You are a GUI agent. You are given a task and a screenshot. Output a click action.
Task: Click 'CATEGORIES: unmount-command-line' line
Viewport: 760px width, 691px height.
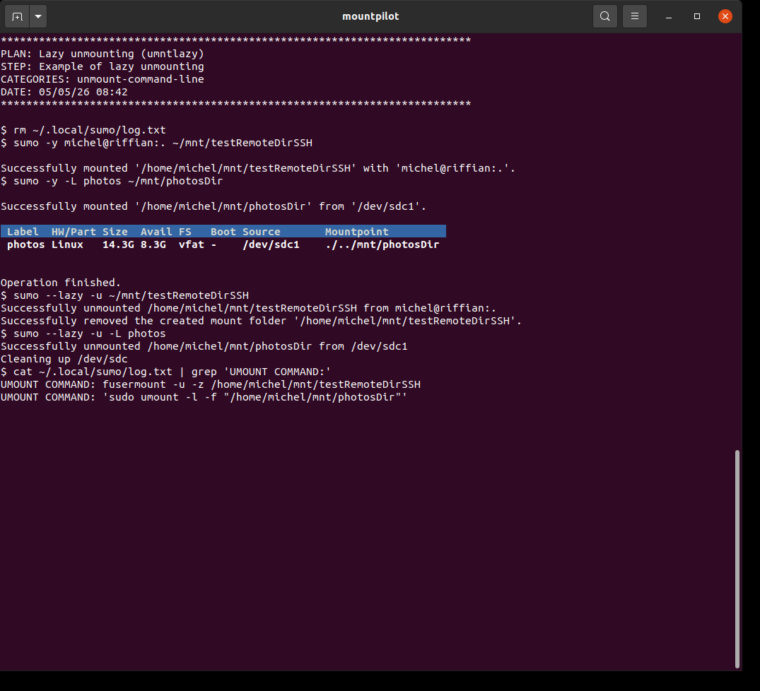[103, 79]
